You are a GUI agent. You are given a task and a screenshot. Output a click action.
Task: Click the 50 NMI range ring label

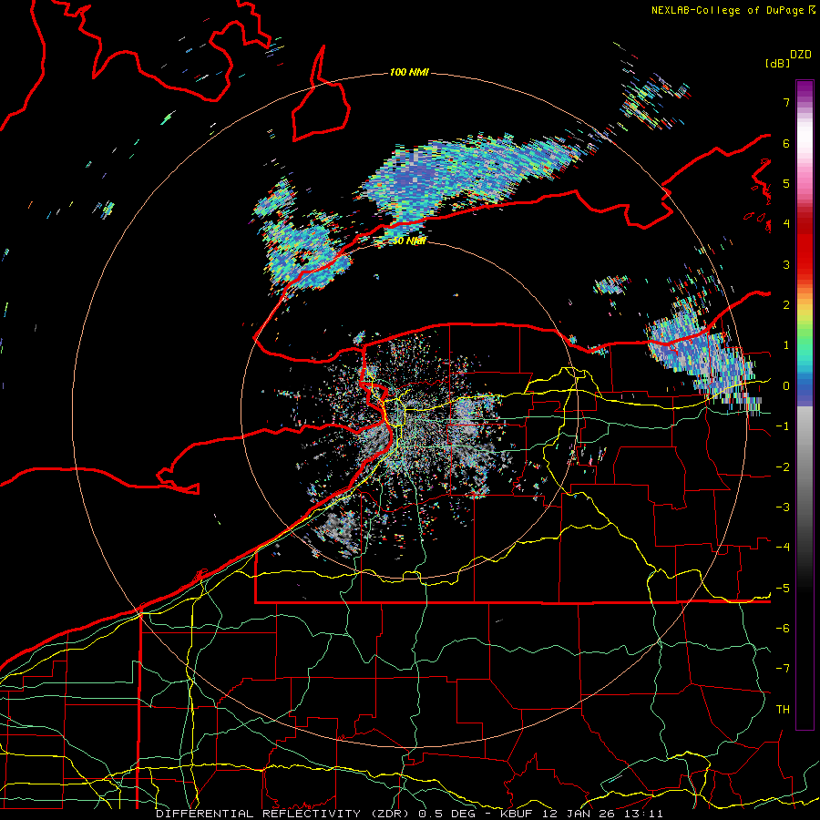pos(409,241)
